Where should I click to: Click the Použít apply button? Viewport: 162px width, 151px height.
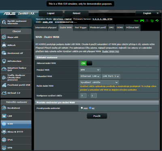tap(97, 116)
